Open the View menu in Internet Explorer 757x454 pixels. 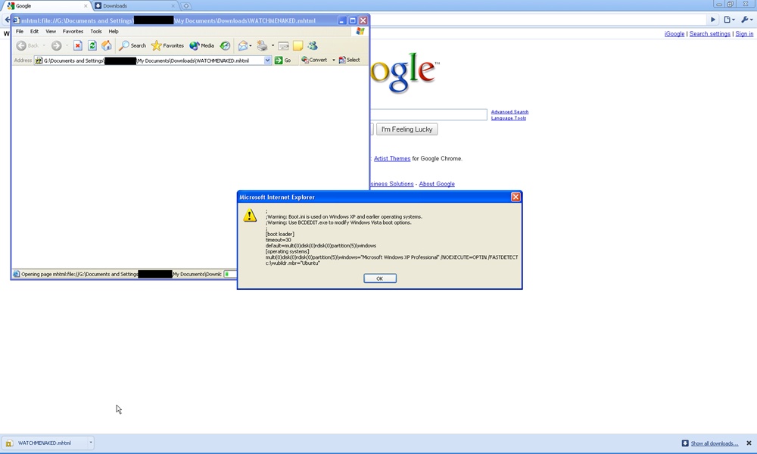point(51,31)
